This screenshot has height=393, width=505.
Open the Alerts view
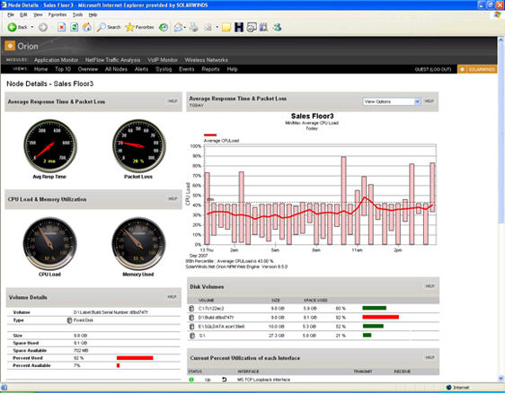pos(141,69)
